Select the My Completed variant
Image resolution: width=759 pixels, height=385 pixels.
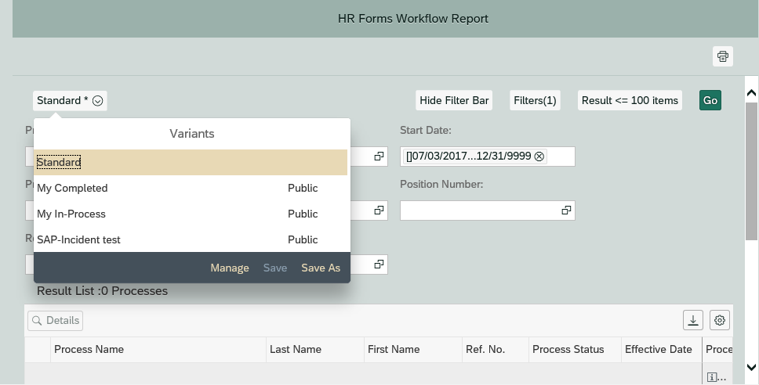pyautogui.click(x=190, y=189)
